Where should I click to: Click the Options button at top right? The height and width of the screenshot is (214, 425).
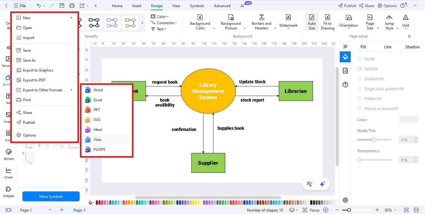coord(387,6)
